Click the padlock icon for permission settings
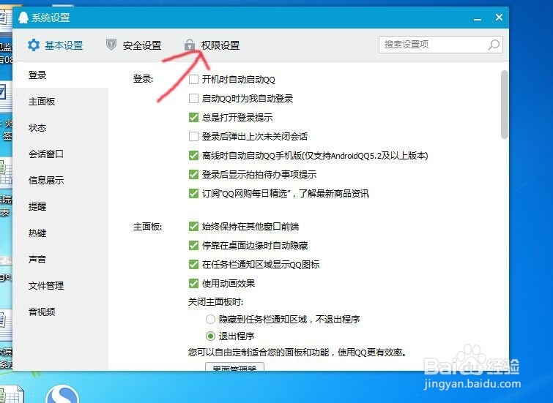Viewport: 553px width, 403px height. pyautogui.click(x=190, y=45)
